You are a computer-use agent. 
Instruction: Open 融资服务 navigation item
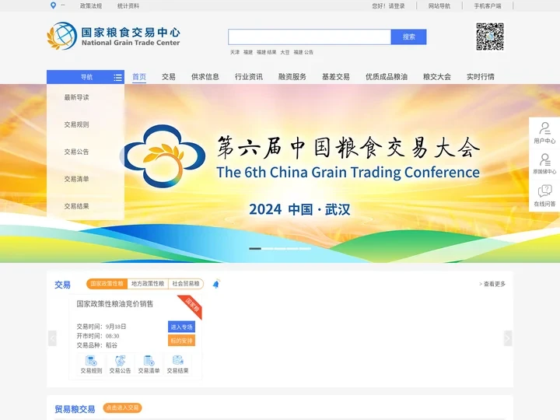coord(292,77)
